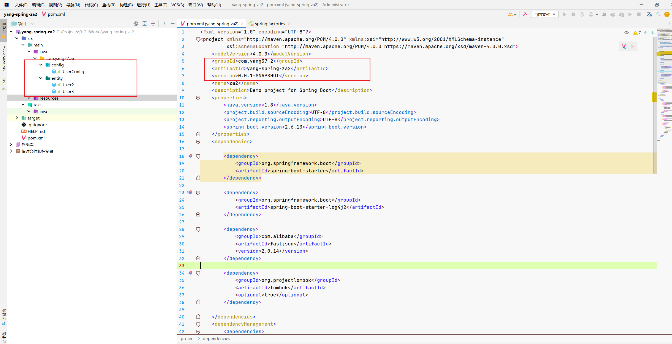This screenshot has height=344, width=672.
Task: Close the spring.factories tab
Action: coord(289,24)
